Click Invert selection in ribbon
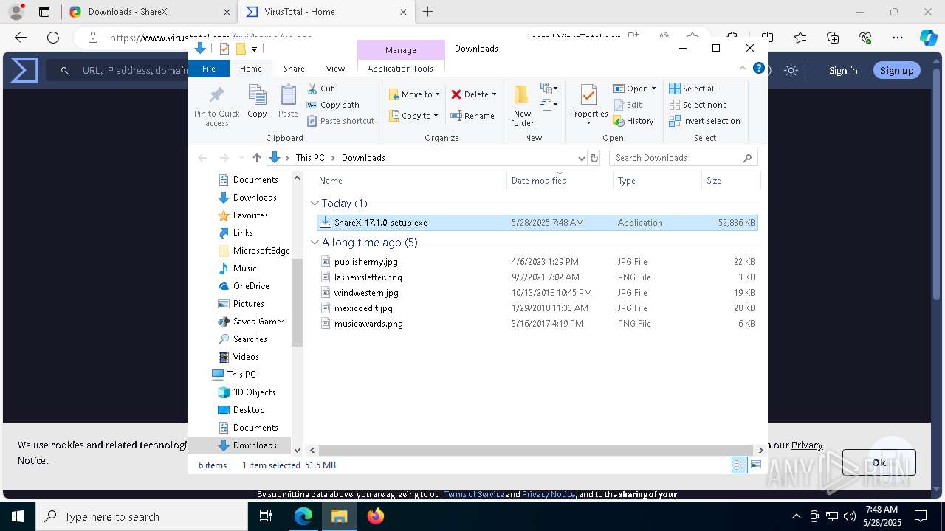This screenshot has height=531, width=945. (704, 121)
